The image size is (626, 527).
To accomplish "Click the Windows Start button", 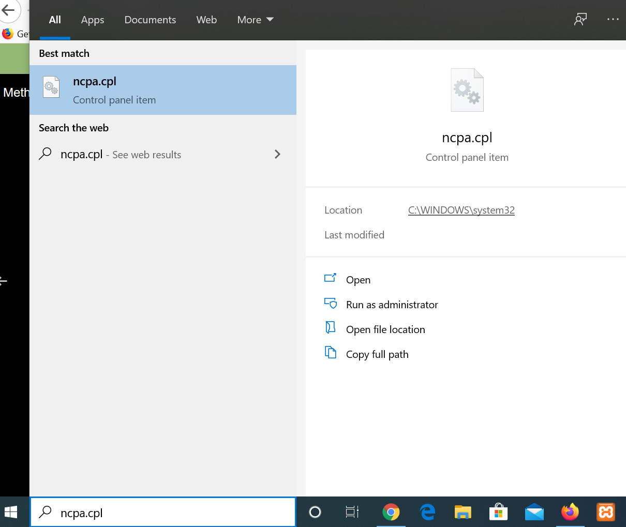I will (x=11, y=512).
